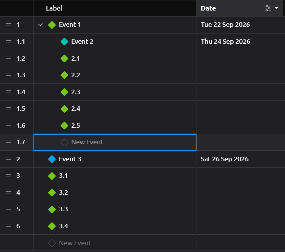Grab the drag handle of row 1.4
The height and width of the screenshot is (252, 285).
tap(9, 92)
